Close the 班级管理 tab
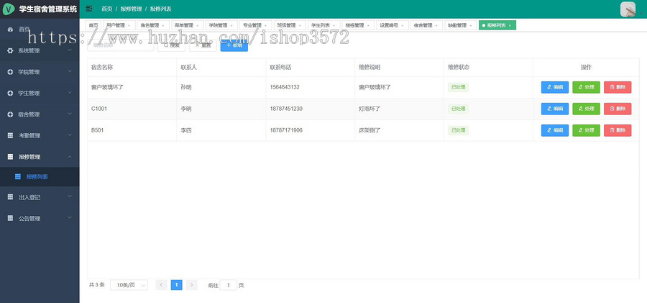 (300, 26)
